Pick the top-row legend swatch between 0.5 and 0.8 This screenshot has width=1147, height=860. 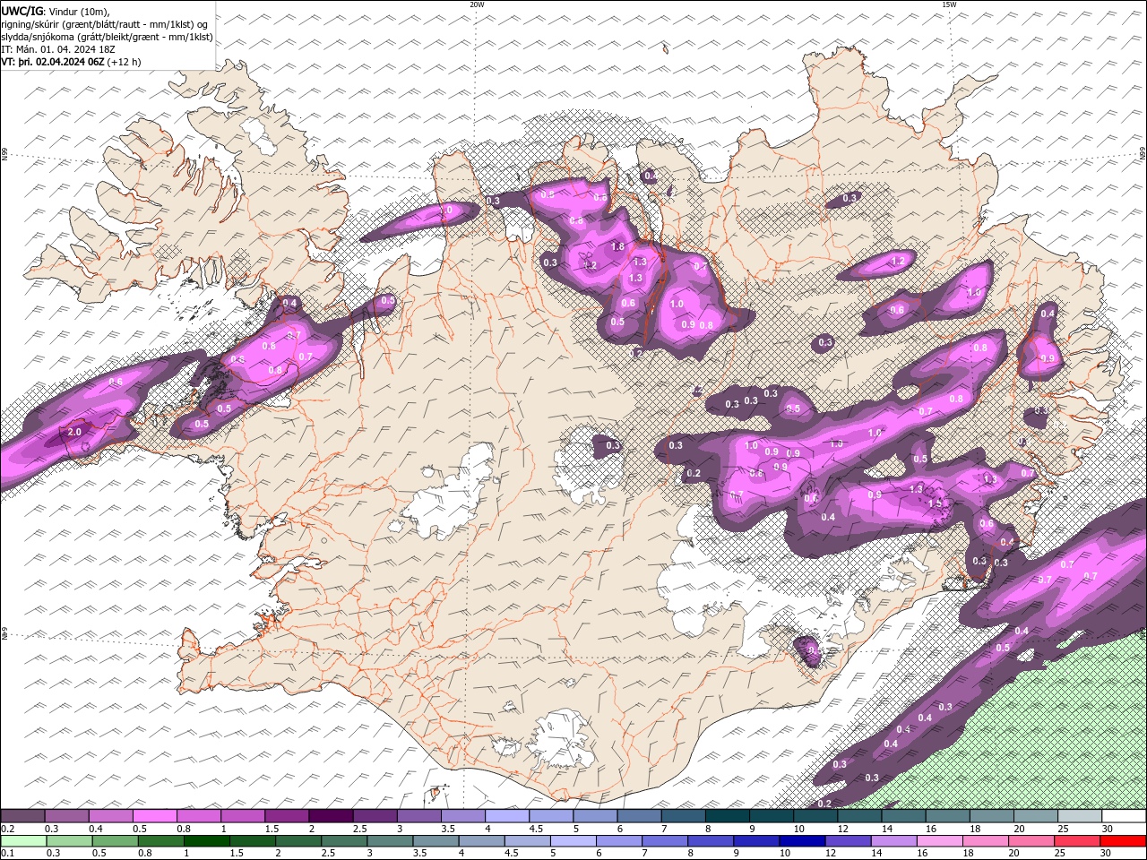[155, 815]
